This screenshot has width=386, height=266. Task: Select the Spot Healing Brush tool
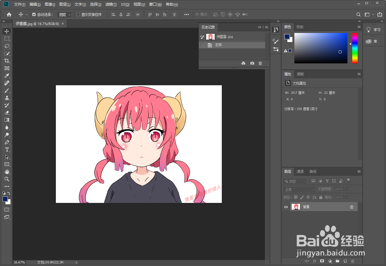[7, 83]
